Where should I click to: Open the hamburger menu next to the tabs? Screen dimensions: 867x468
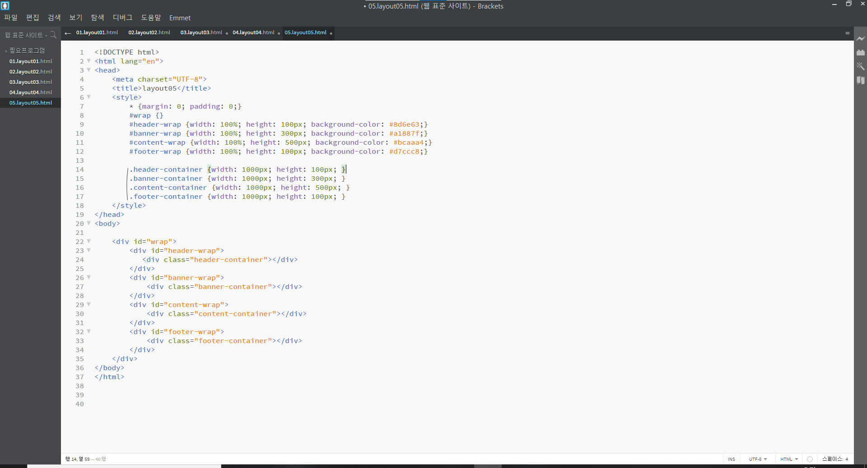pos(848,33)
